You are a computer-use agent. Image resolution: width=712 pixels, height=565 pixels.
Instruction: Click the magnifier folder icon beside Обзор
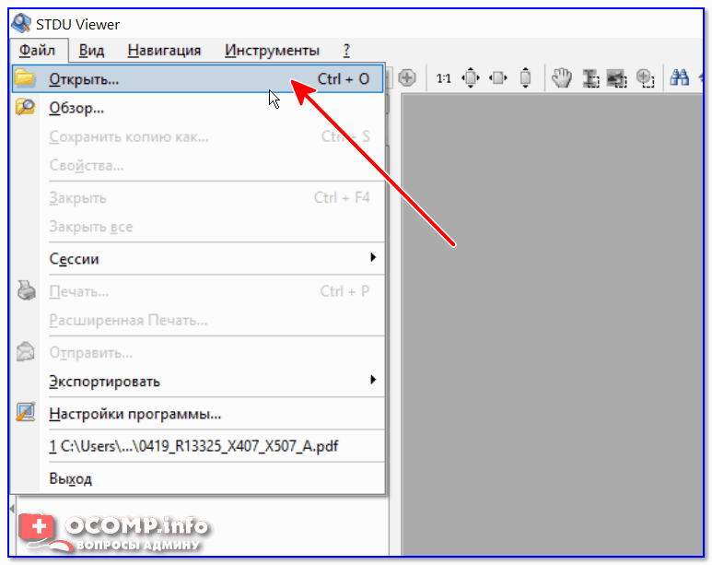point(25,107)
